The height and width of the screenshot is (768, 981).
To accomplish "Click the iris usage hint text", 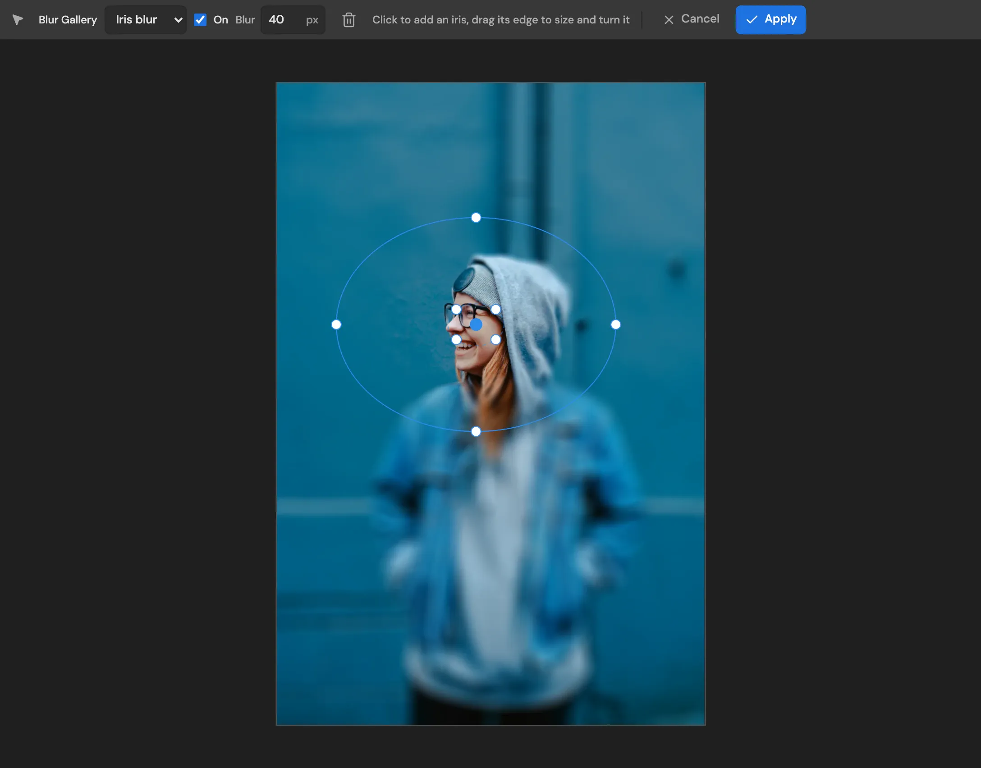I will coord(501,20).
